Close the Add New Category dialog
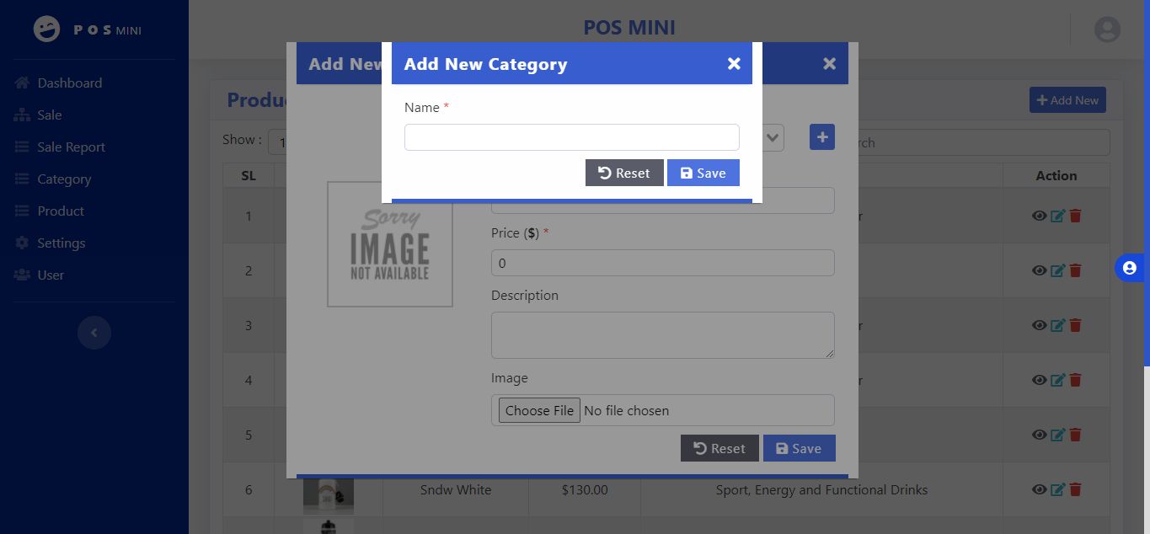The image size is (1150, 534). [x=734, y=64]
